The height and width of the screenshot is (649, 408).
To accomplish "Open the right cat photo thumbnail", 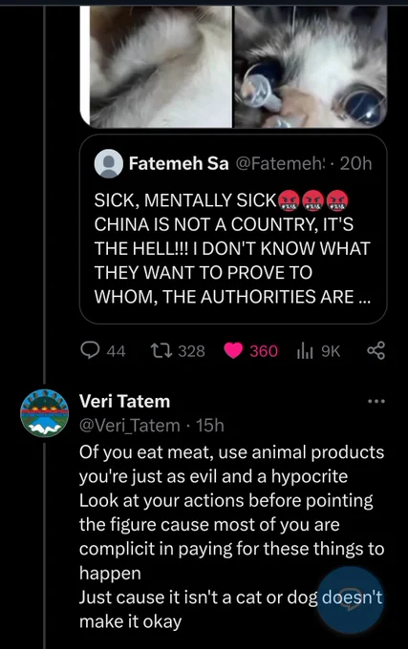I will tap(311, 66).
